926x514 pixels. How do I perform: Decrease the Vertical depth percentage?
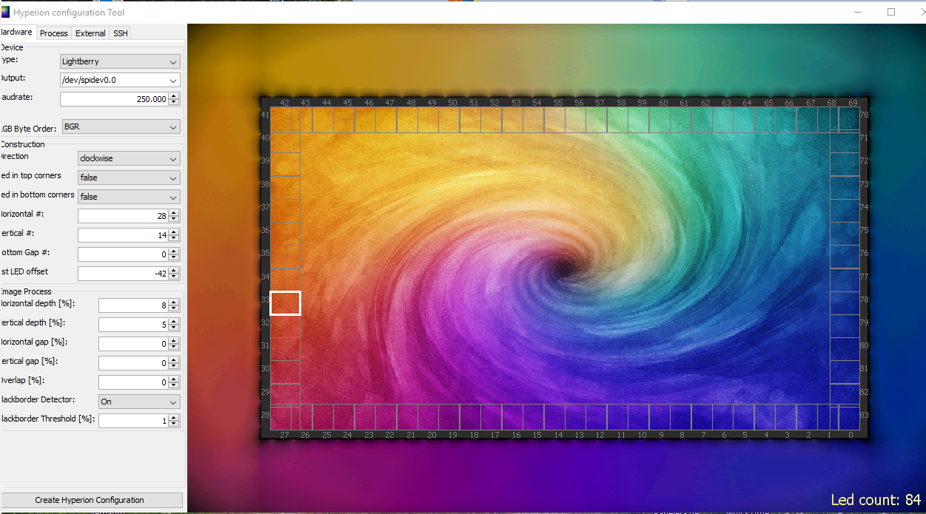coord(174,328)
